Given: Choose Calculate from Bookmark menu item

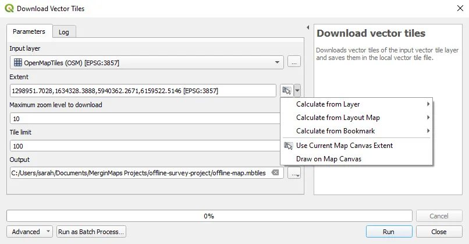Looking at the screenshot, I should (x=356, y=131).
